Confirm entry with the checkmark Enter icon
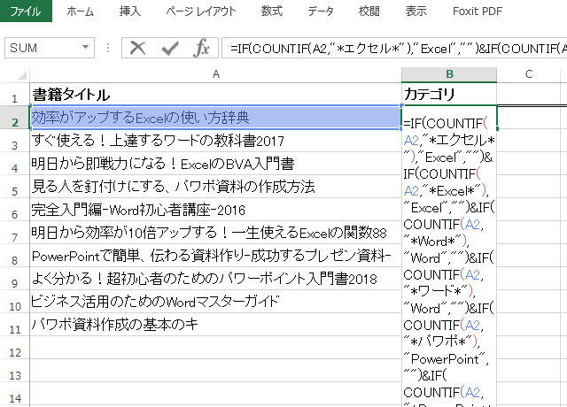The height and width of the screenshot is (407, 567). [169, 48]
